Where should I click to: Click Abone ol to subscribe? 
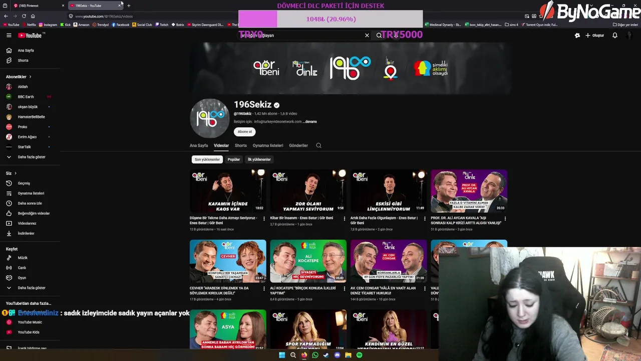tap(245, 131)
